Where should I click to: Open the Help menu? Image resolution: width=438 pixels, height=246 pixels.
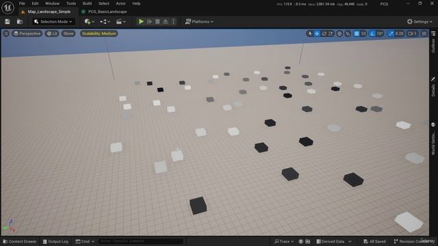[136, 3]
